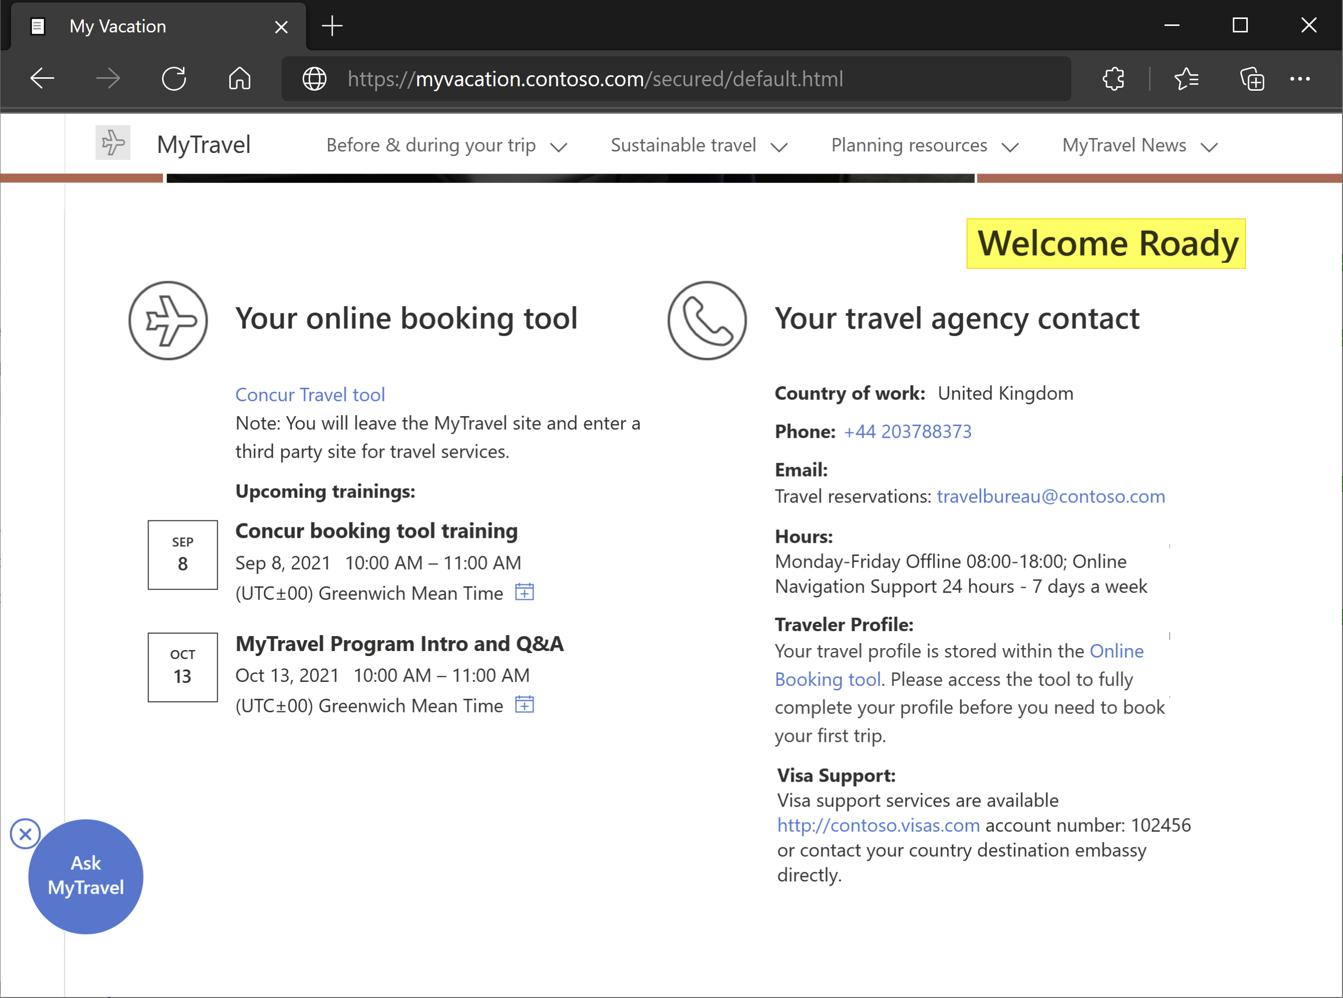
Task: Click the browser extensions puzzle piece icon
Action: tap(1115, 79)
